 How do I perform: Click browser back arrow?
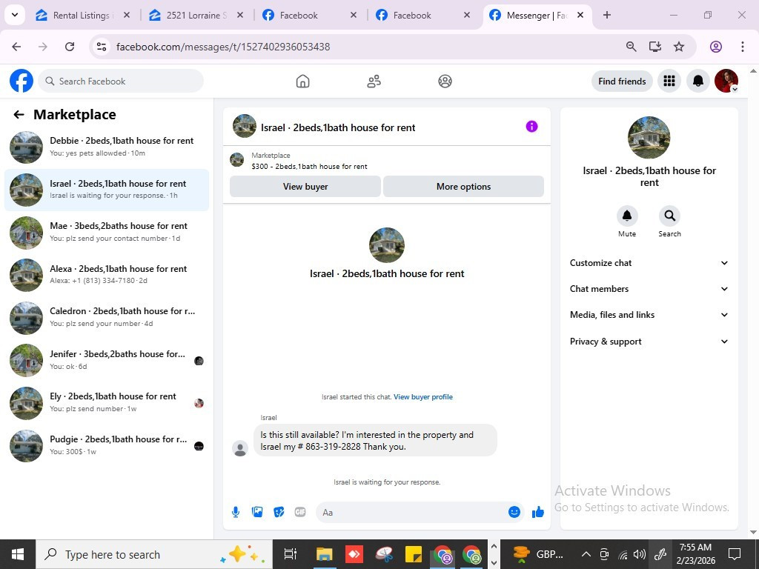(x=16, y=47)
